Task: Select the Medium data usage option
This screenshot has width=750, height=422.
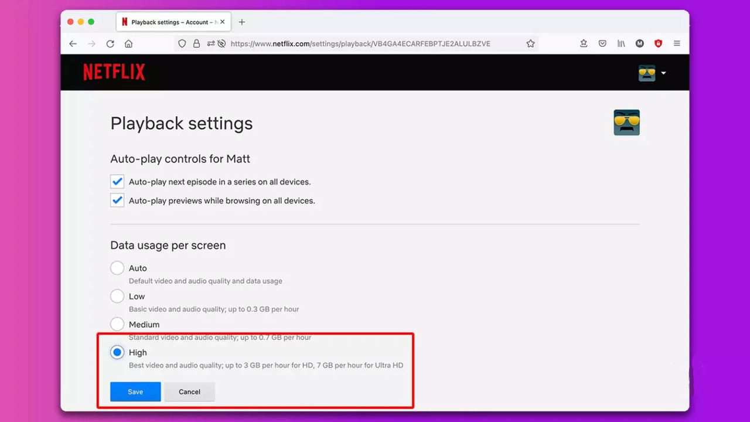Action: 117,324
